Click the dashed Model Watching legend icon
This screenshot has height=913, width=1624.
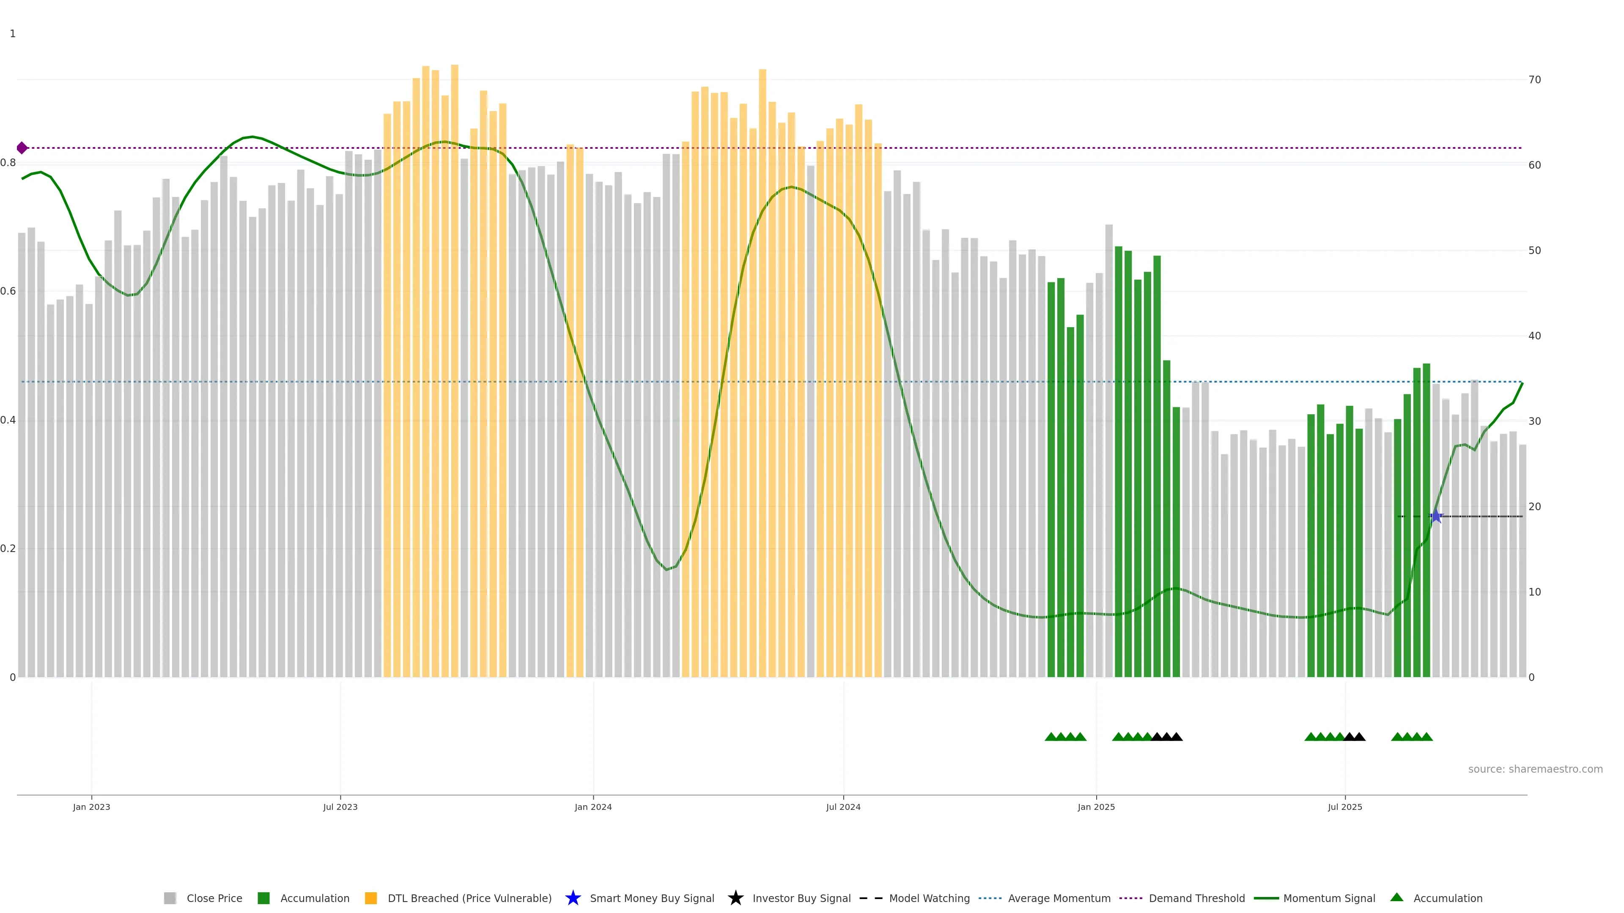[871, 898]
